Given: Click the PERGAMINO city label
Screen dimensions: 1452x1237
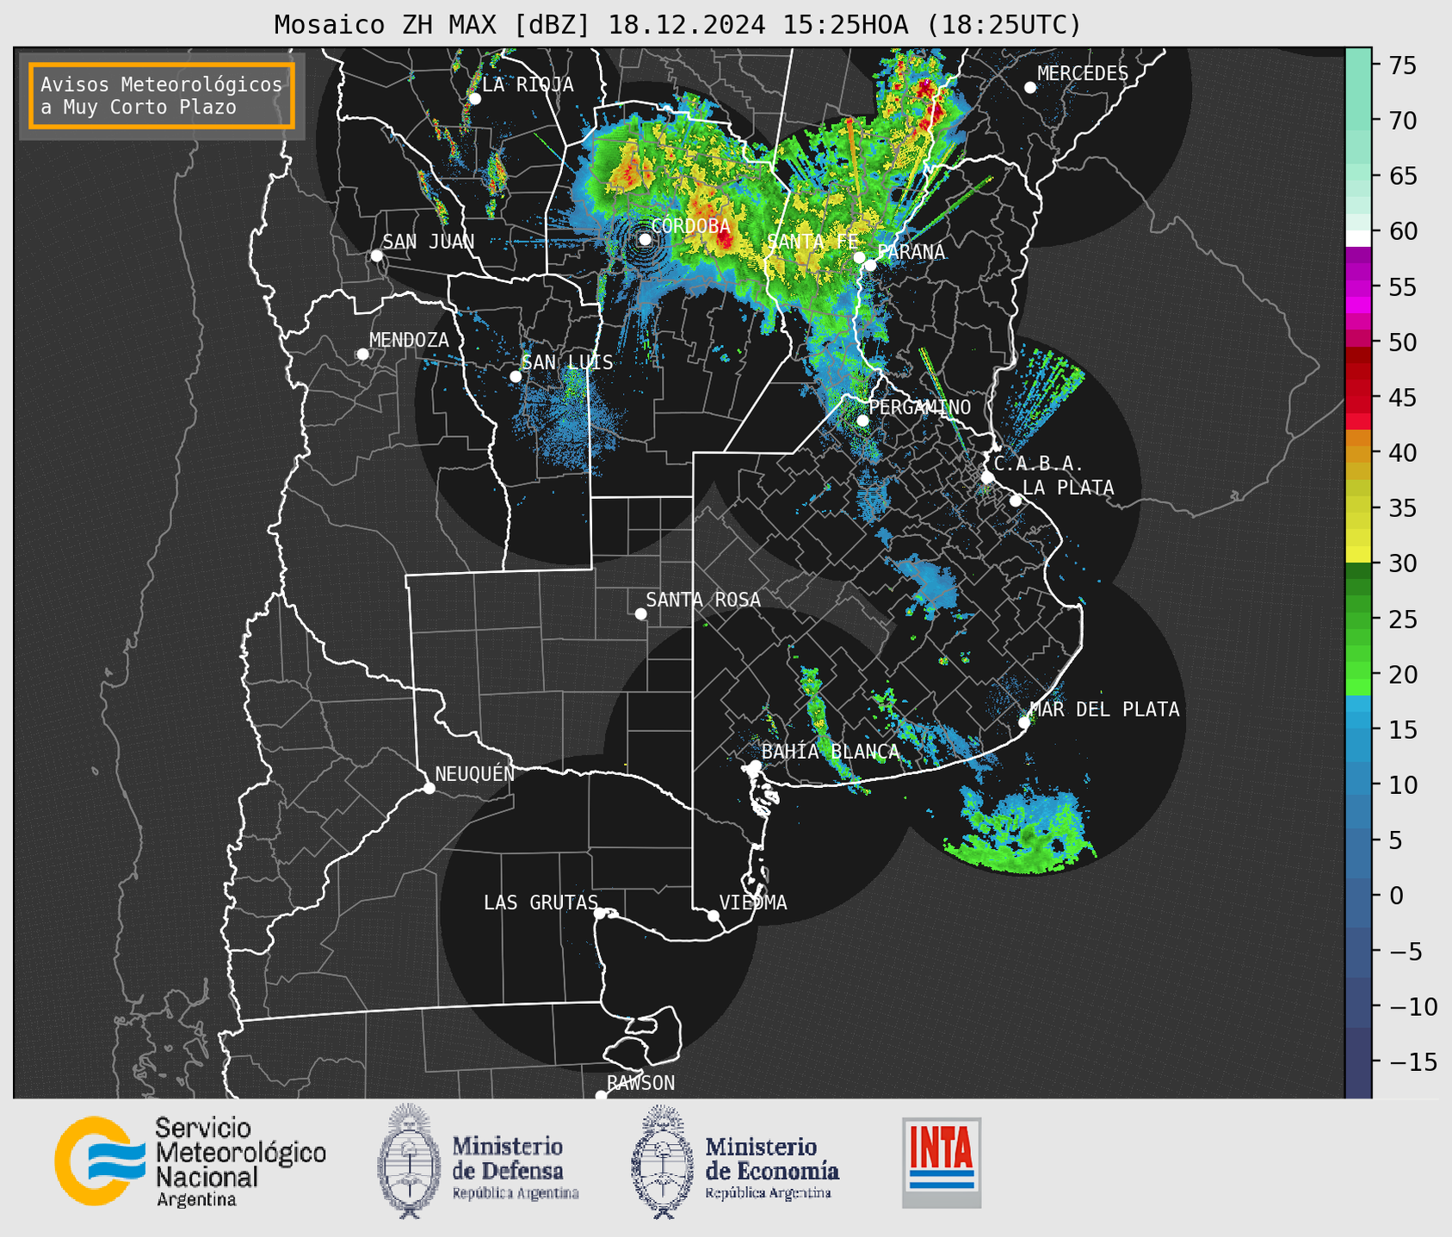Looking at the screenshot, I should pyautogui.click(x=920, y=407).
